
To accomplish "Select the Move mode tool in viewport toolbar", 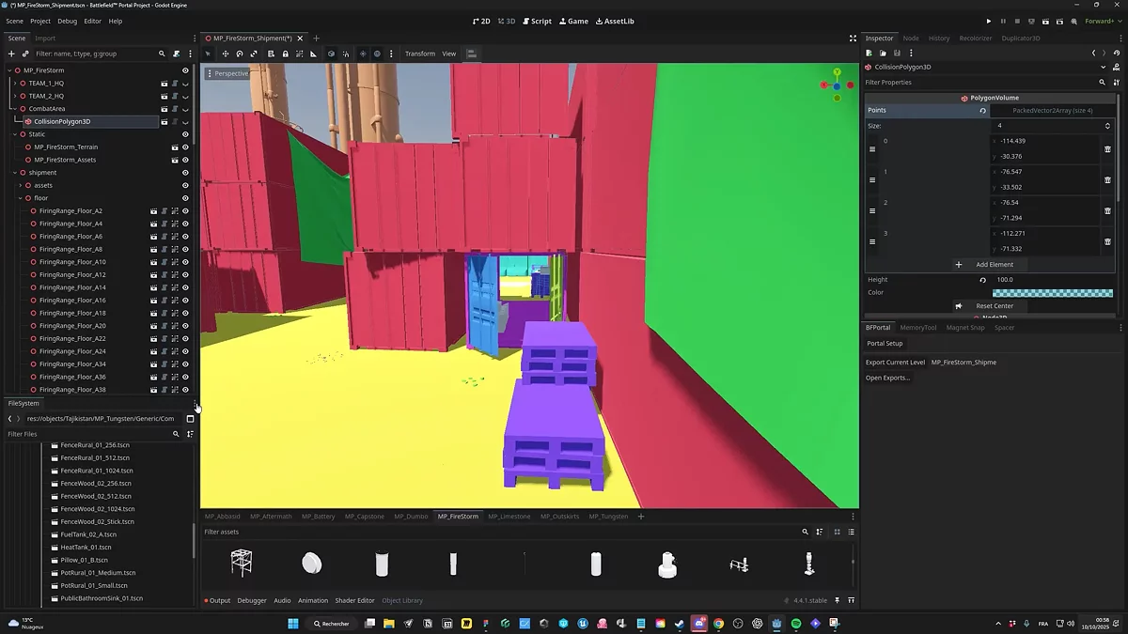I will pyautogui.click(x=225, y=54).
